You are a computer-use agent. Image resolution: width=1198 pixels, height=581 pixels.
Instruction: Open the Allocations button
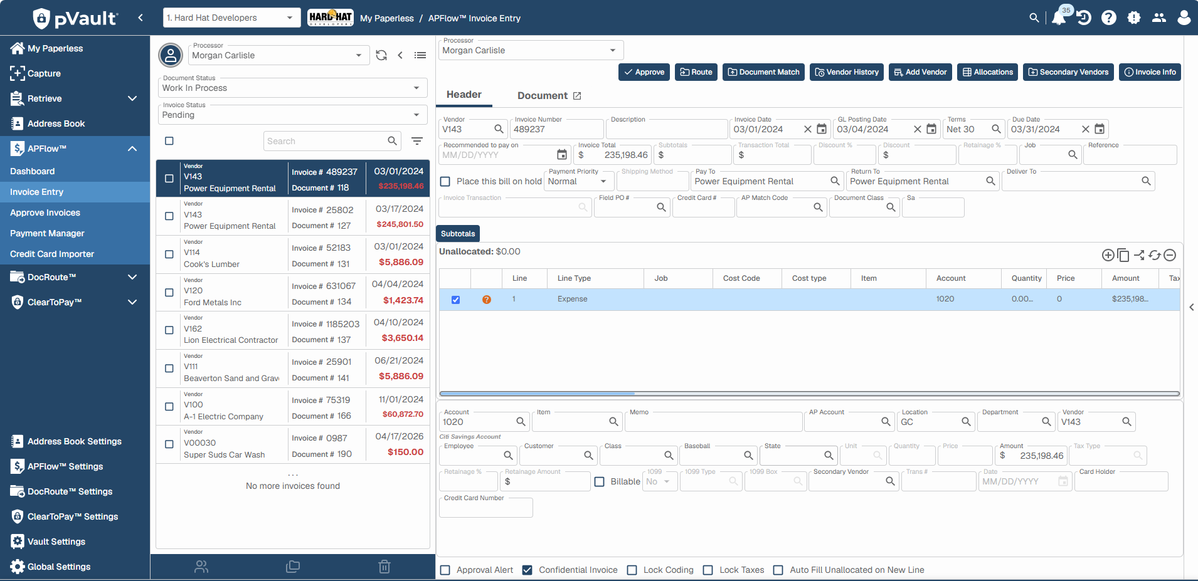click(988, 72)
